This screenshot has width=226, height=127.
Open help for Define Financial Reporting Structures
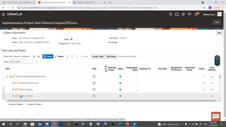[94, 77]
